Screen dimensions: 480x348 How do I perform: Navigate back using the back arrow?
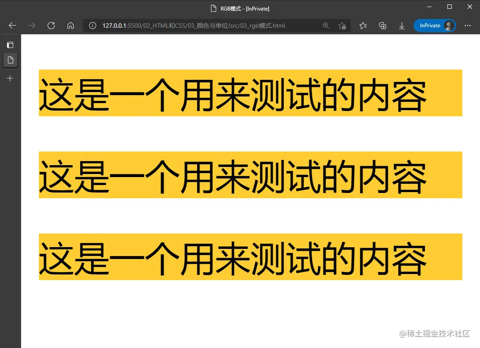point(11,25)
